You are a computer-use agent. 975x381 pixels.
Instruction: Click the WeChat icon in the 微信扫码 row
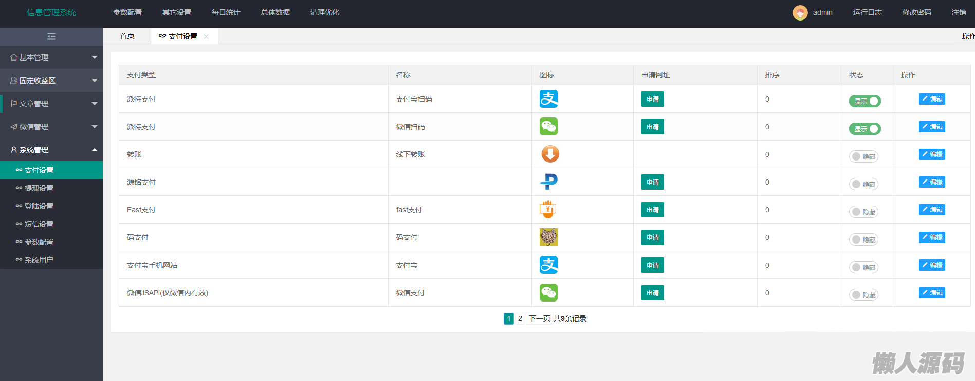548,127
